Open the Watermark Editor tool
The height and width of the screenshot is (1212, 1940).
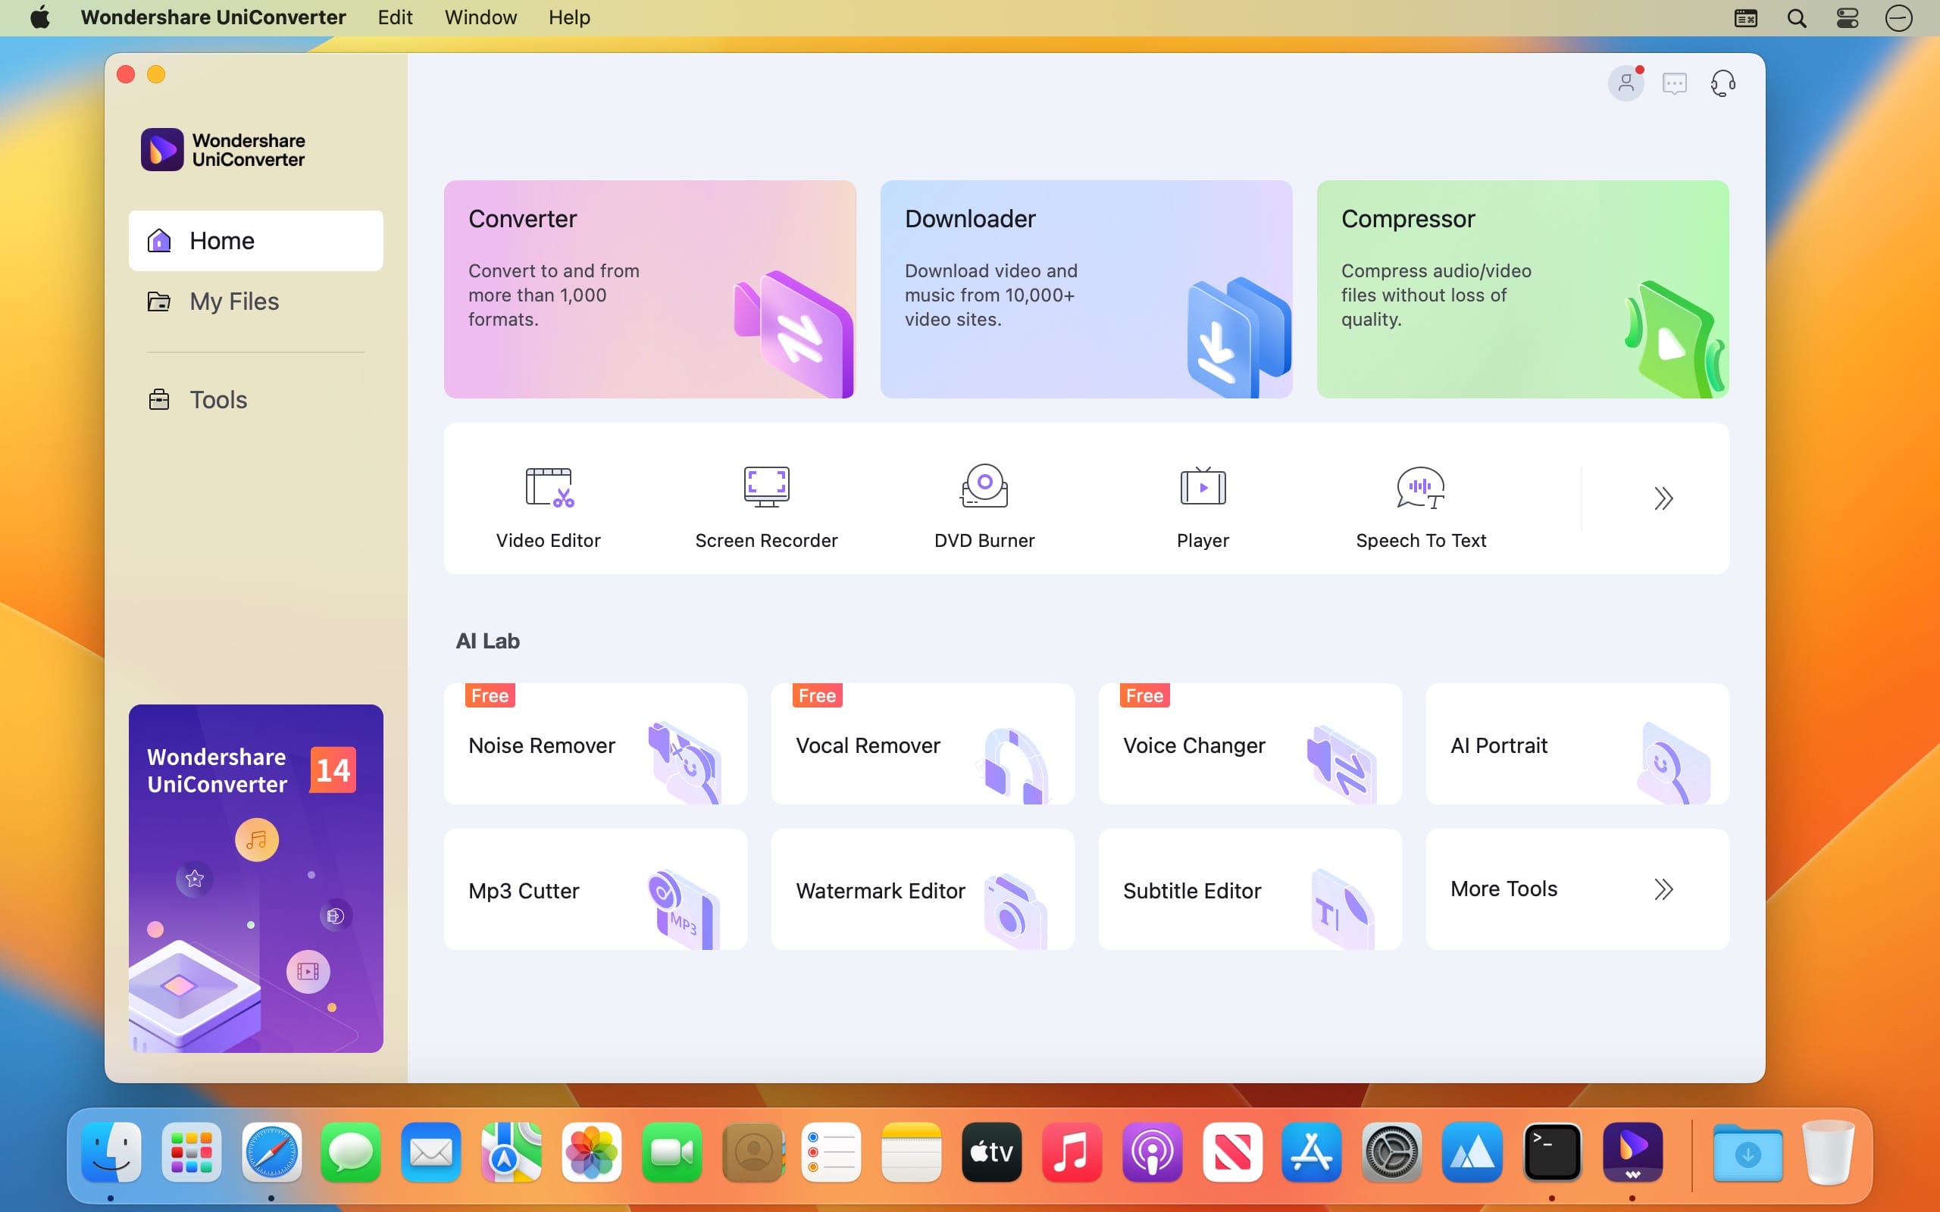click(x=923, y=889)
